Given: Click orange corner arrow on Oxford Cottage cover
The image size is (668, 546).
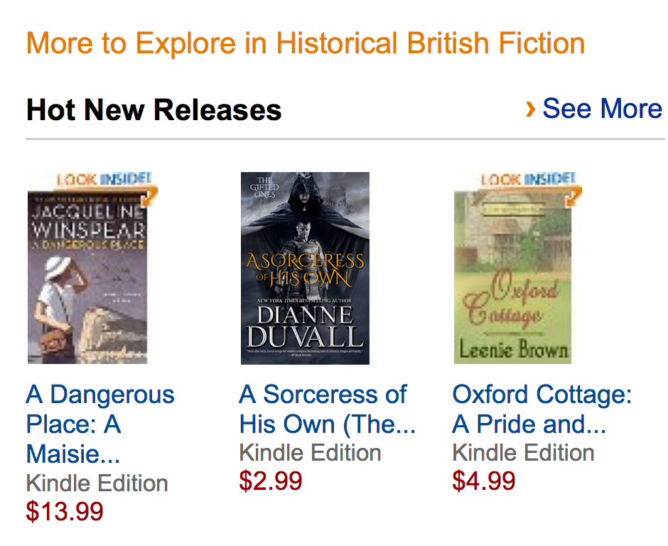Looking at the screenshot, I should click(x=575, y=194).
